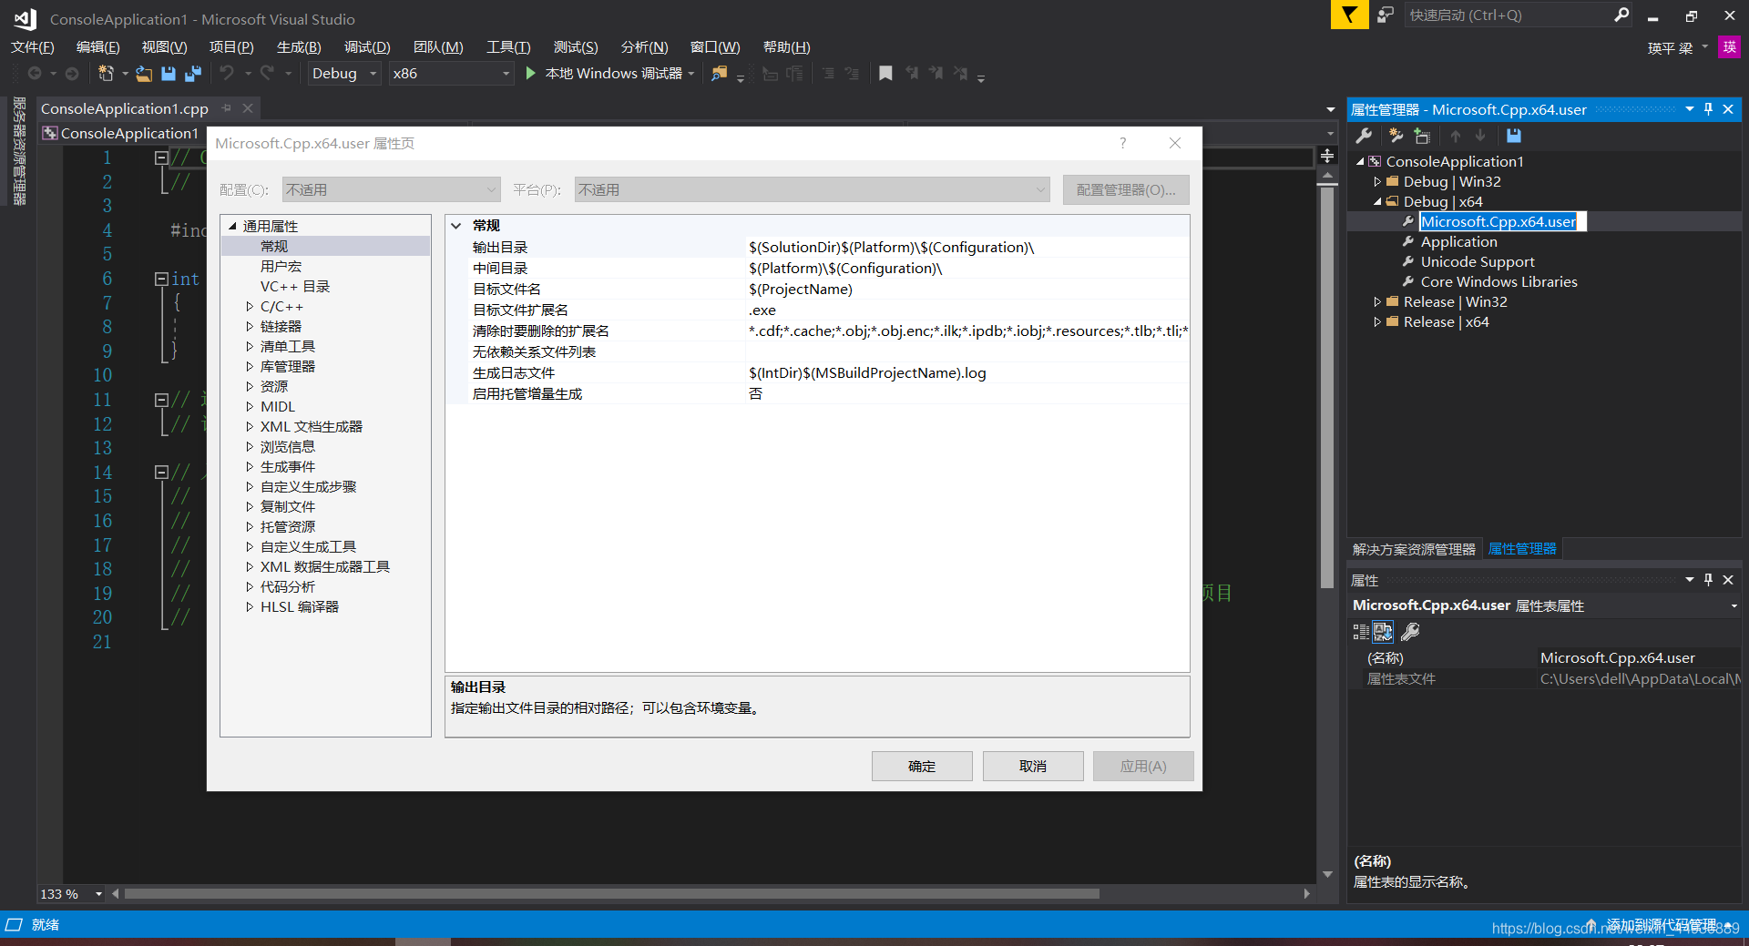Click the Undo toolbar icon
Screen dimensions: 1749x946
[x=227, y=73]
